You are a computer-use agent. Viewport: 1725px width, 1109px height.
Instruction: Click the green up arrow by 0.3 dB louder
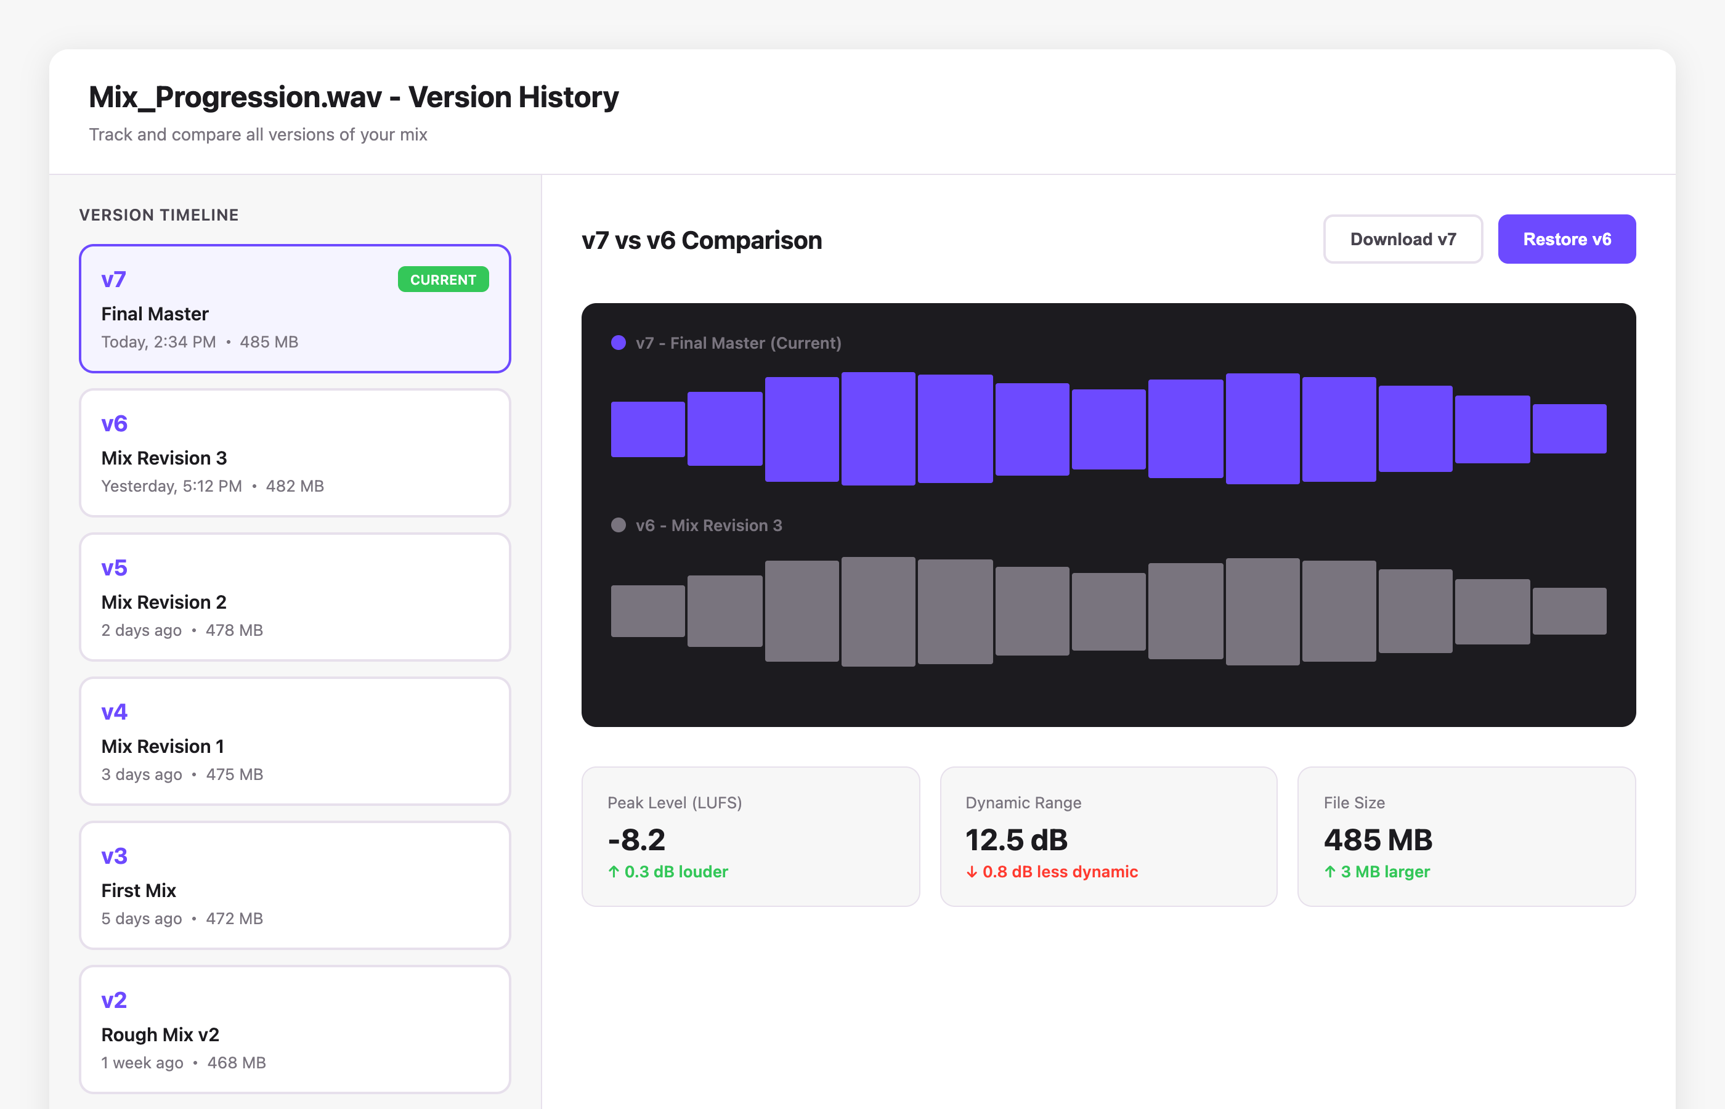(614, 872)
